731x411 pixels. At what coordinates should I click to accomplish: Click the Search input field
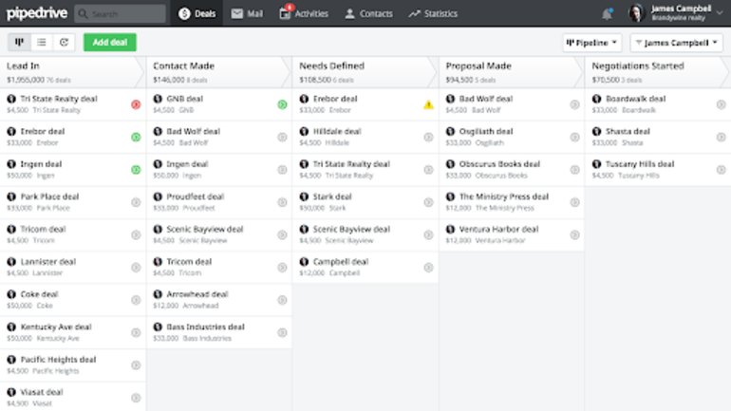pyautogui.click(x=120, y=14)
